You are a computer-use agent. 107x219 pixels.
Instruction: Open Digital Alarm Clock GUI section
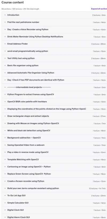(54, 217)
